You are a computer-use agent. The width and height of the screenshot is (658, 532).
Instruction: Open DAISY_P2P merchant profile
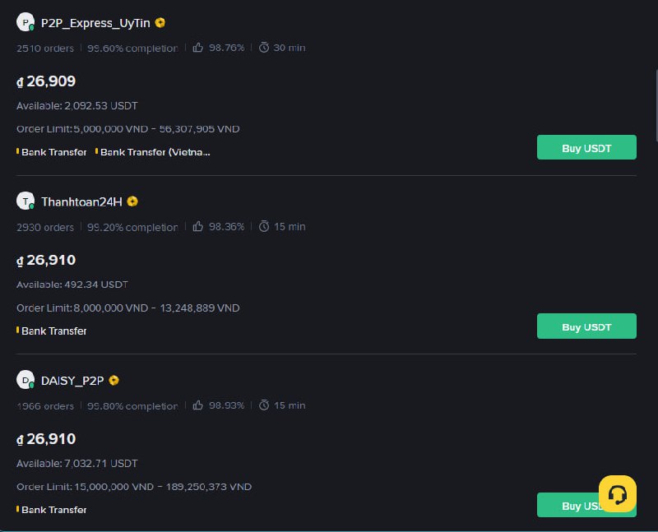coord(72,381)
